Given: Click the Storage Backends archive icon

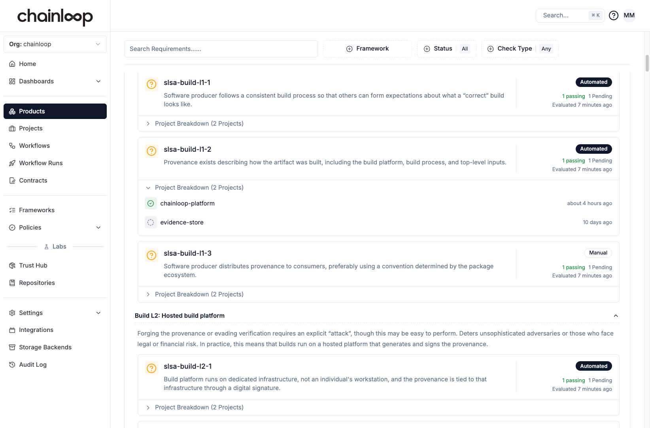Looking at the screenshot, I should [12, 347].
